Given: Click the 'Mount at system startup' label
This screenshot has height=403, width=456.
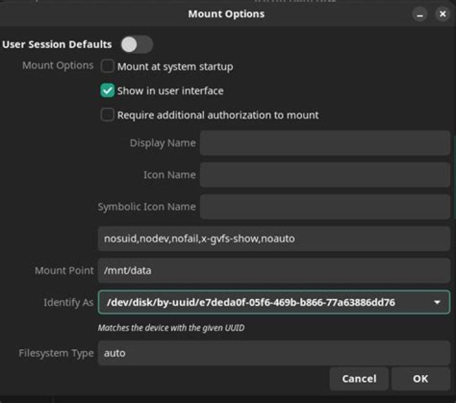Looking at the screenshot, I should 175,67.
